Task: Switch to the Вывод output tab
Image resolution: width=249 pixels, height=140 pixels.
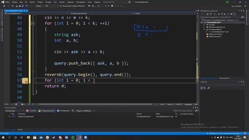Action: pyautogui.click(x=20, y=129)
